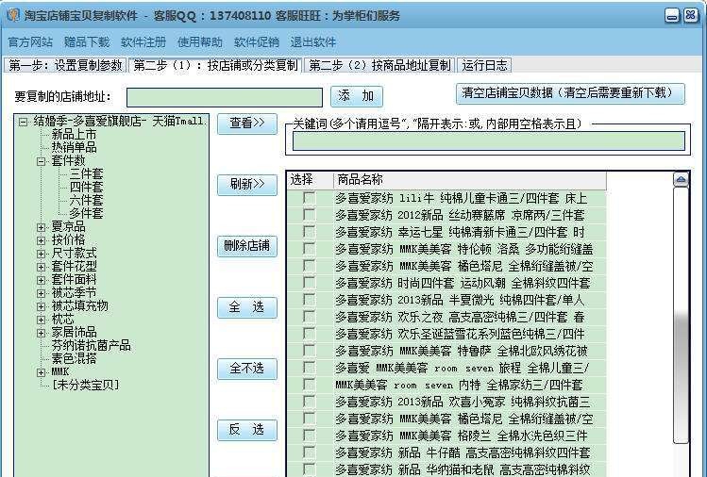Viewport: 707px width, 477px height.
Task: Expand the 按价格 tree node
Action: tap(41, 240)
